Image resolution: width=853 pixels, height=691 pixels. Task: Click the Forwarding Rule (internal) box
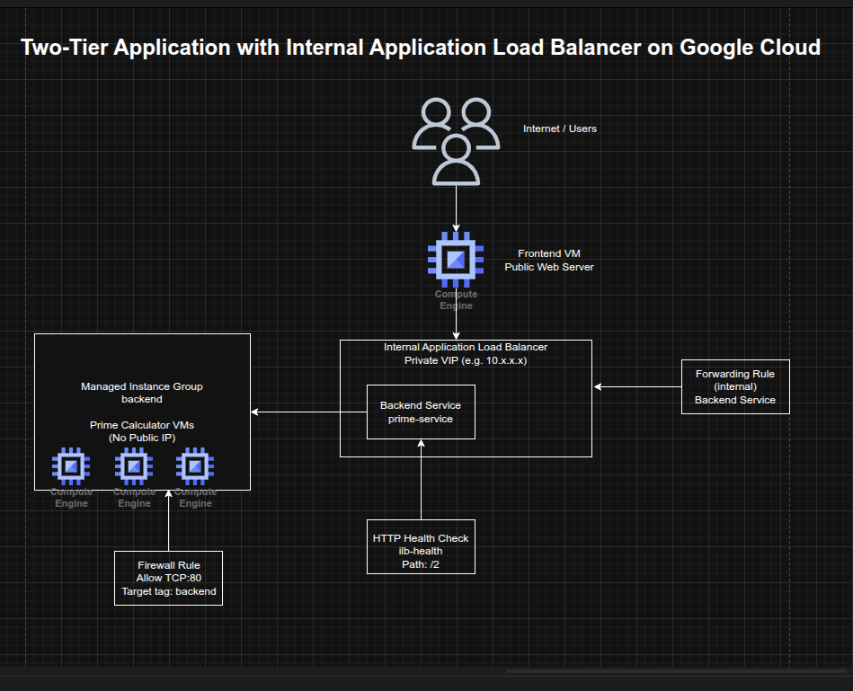[735, 386]
